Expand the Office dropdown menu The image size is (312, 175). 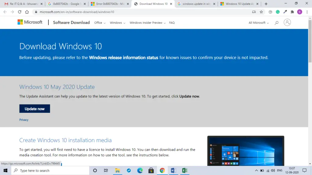click(100, 23)
